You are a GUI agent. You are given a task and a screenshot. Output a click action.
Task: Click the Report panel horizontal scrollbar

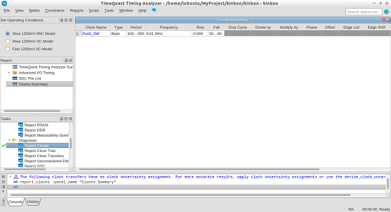click(32, 111)
